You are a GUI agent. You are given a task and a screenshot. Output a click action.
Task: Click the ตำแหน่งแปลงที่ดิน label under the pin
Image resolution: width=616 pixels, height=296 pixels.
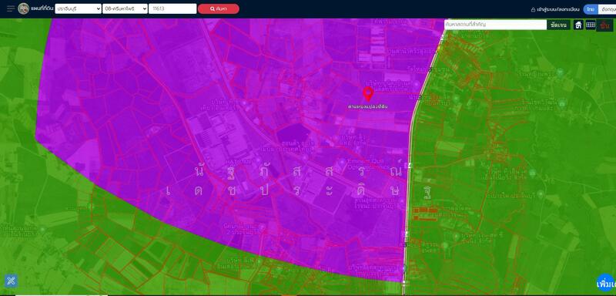(368, 106)
